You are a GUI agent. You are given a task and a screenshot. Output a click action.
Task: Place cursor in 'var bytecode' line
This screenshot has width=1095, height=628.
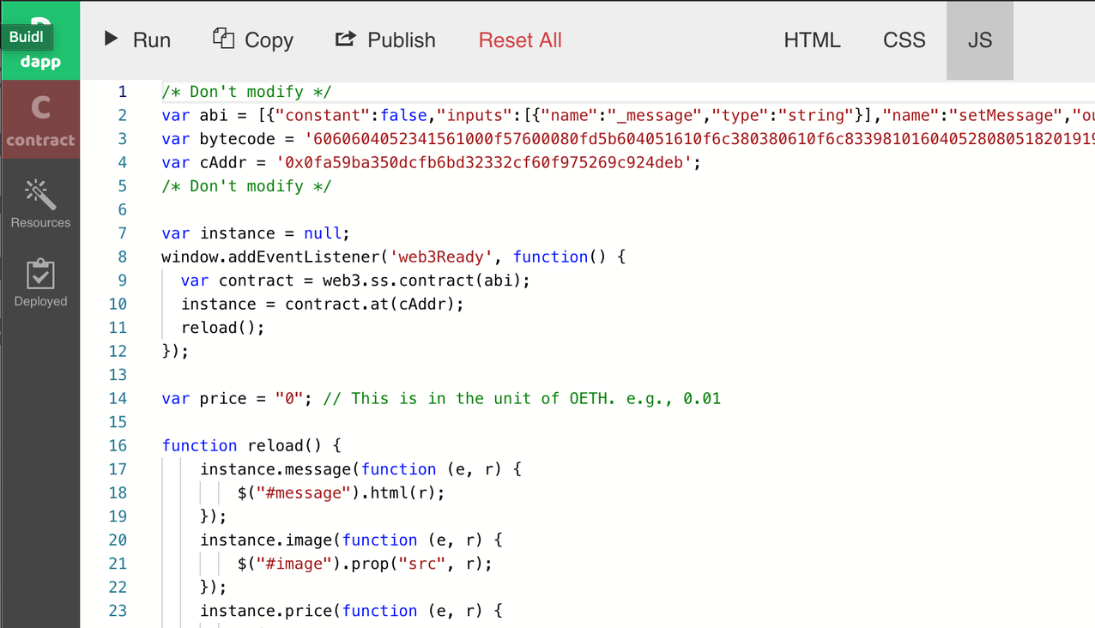pyautogui.click(x=628, y=139)
